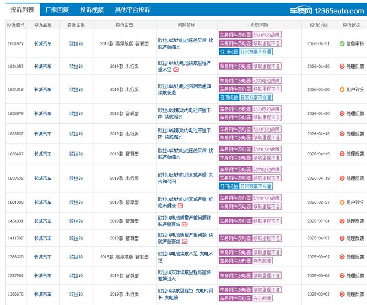Select the 其他平台投诉 tab
The height and width of the screenshot is (305, 367).
132,10
